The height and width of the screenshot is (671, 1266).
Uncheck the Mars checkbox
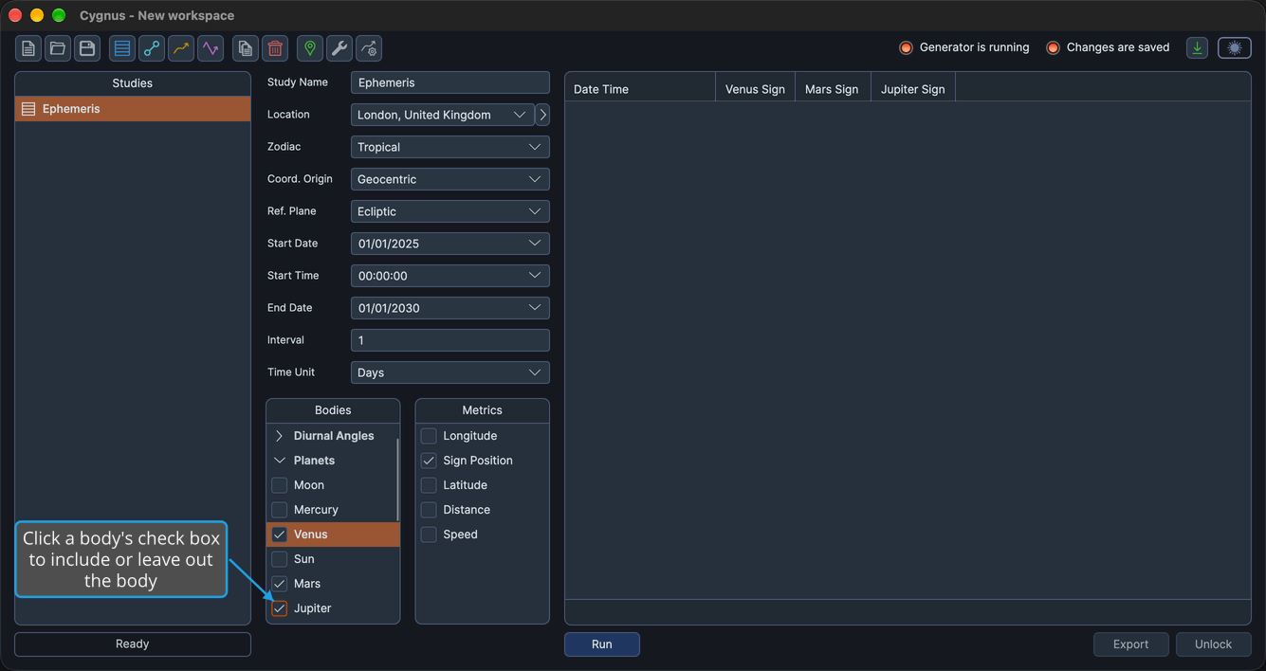coord(280,584)
